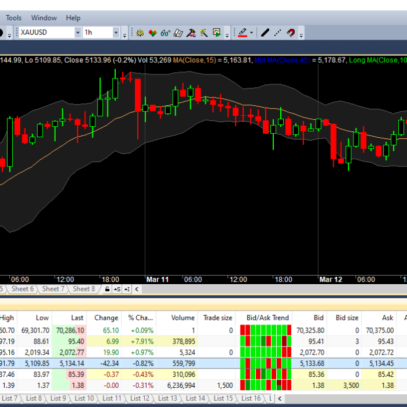Click into the XAUUSD symbol field
This screenshot has width=407, height=407.
coord(47,33)
